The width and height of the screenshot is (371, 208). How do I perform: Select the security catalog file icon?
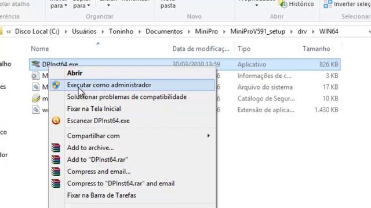pyautogui.click(x=36, y=98)
